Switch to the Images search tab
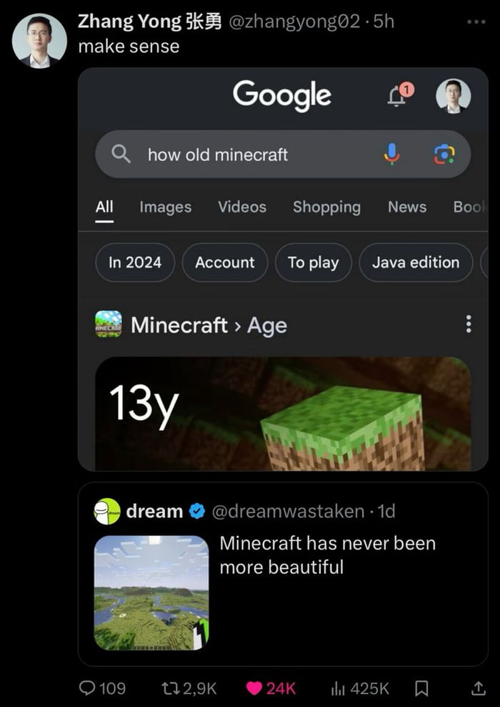The width and height of the screenshot is (500, 707). point(165,207)
